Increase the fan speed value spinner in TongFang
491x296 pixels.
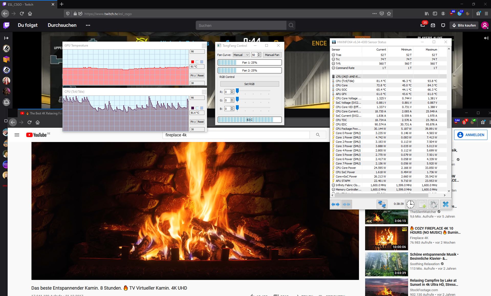pos(259,54)
